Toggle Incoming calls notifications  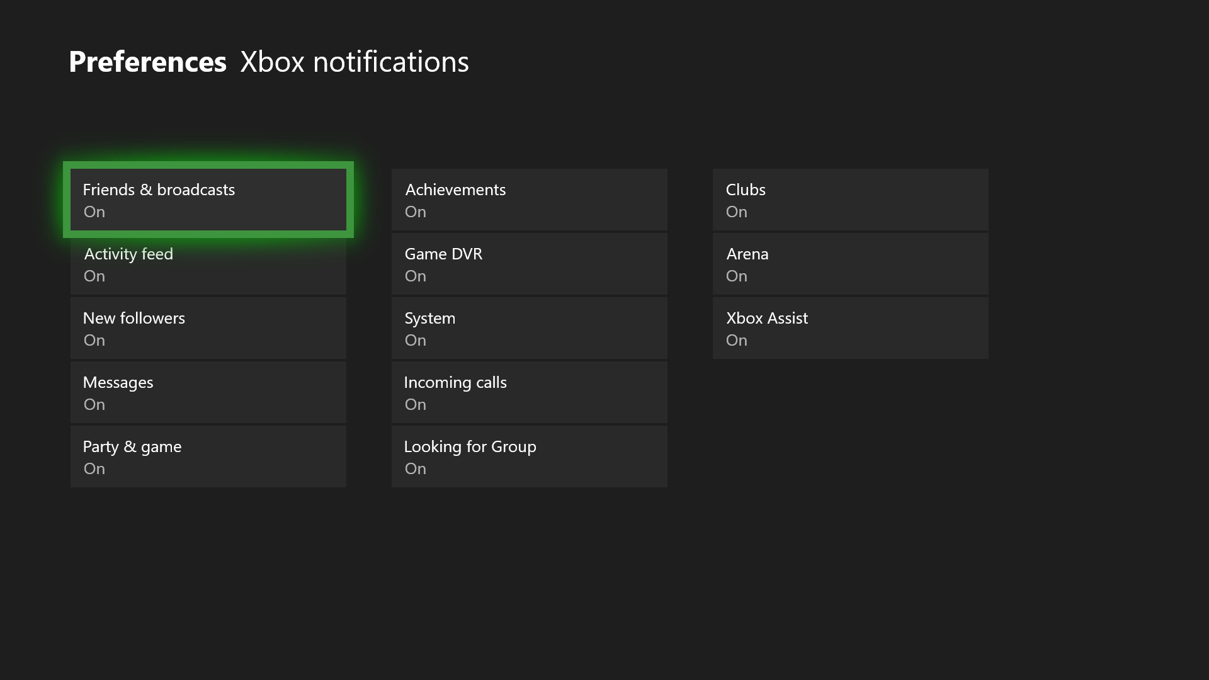[x=529, y=392]
